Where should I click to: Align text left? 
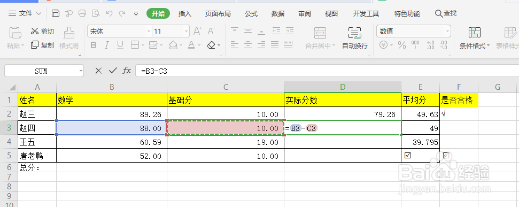235,45
